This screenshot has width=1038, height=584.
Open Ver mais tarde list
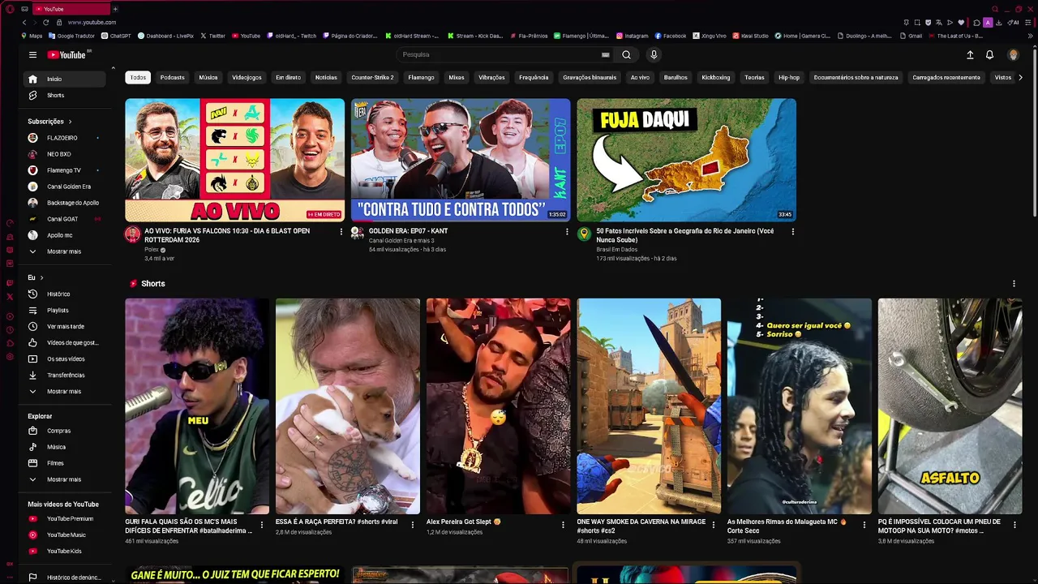tap(64, 326)
